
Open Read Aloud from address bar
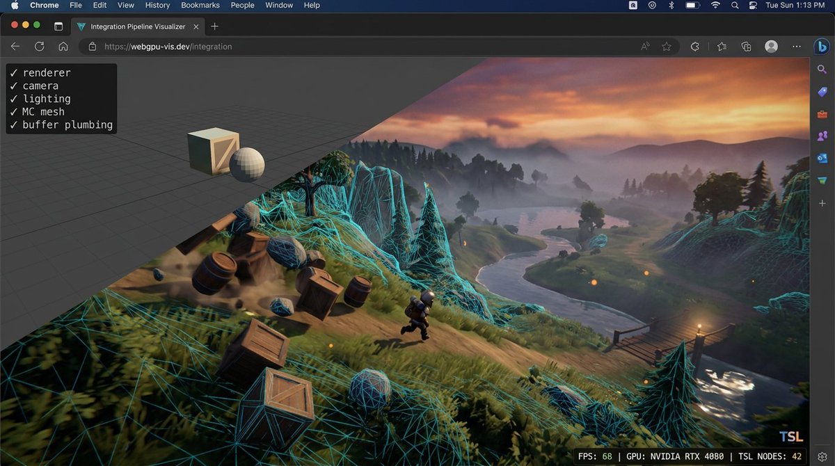click(x=646, y=47)
